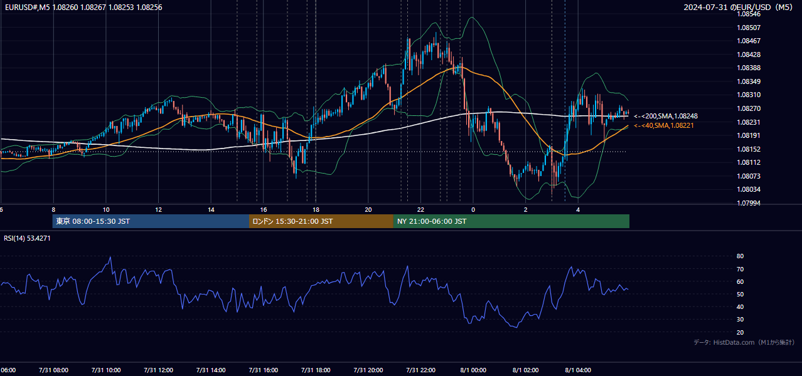Click RSI scale value 20

click(x=740, y=332)
